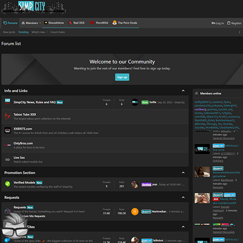Viewport: 243px width, 243px height.
Task: Click Log in
Action: click(218, 23)
